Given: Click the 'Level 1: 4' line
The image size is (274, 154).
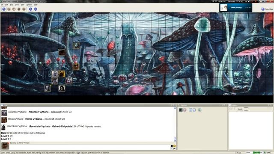Looking at the screenshot, I should pyautogui.click(x=7, y=139).
